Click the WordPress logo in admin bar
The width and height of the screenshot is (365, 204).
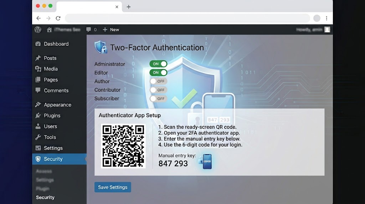click(38, 30)
